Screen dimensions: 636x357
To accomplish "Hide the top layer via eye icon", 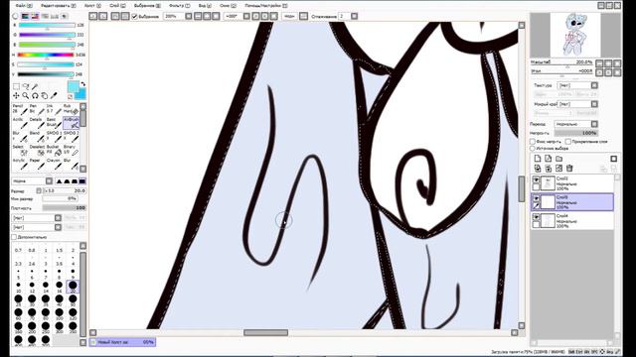I will [x=537, y=179].
